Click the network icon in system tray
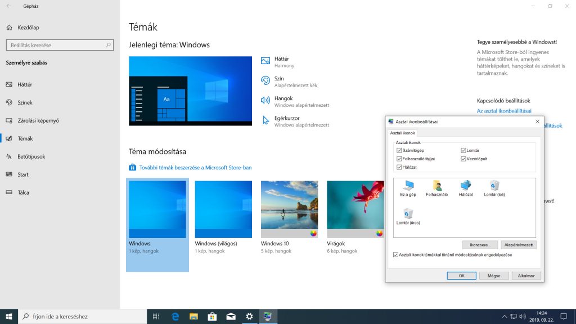576x324 pixels. [x=514, y=316]
